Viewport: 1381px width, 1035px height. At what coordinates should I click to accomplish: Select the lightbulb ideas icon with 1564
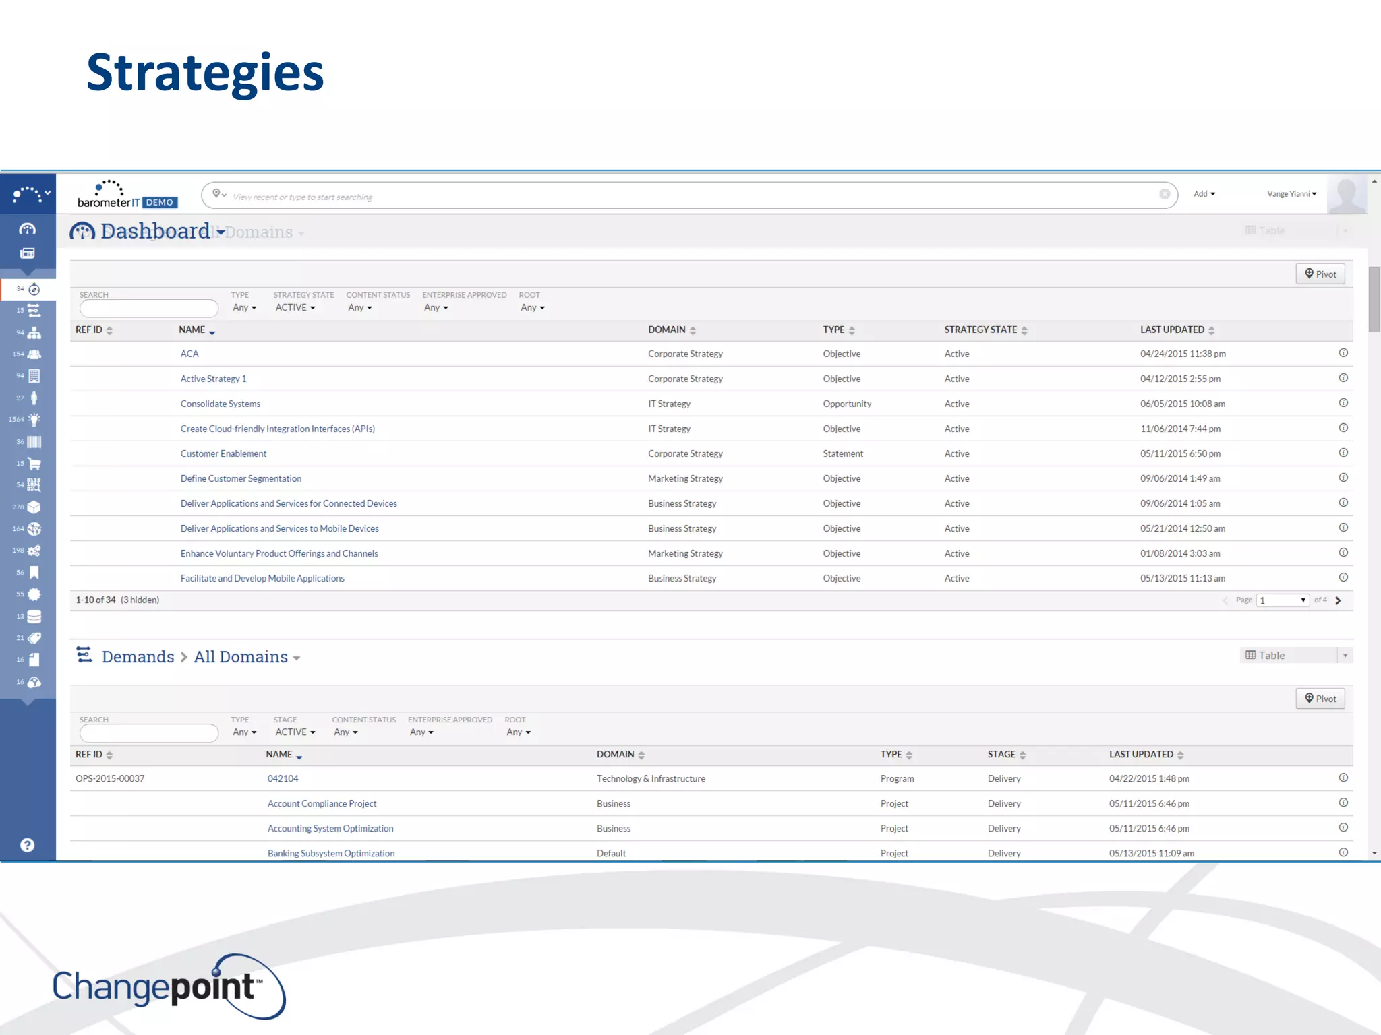(x=34, y=419)
